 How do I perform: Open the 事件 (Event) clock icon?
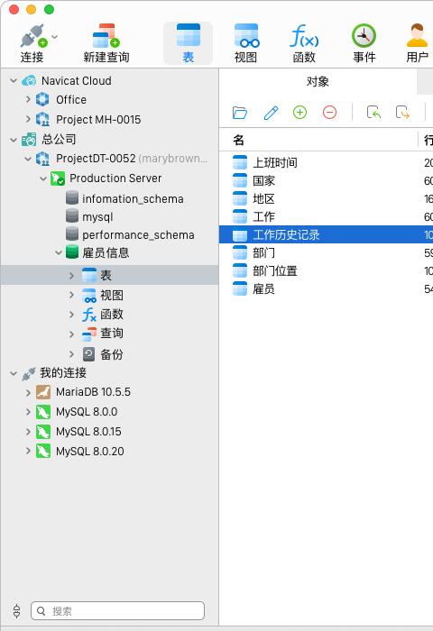point(364,37)
